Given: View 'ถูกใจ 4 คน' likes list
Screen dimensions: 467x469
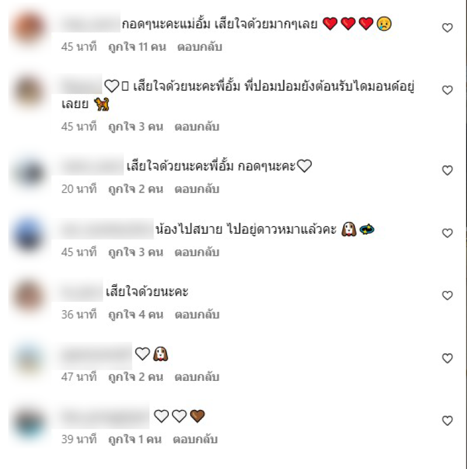Looking at the screenshot, I should click(136, 315).
